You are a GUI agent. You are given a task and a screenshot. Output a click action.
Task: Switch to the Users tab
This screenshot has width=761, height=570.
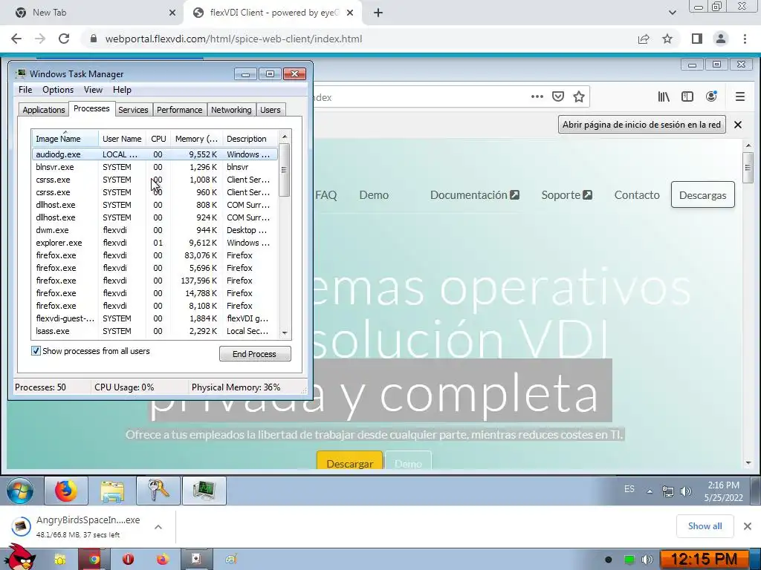tap(270, 110)
